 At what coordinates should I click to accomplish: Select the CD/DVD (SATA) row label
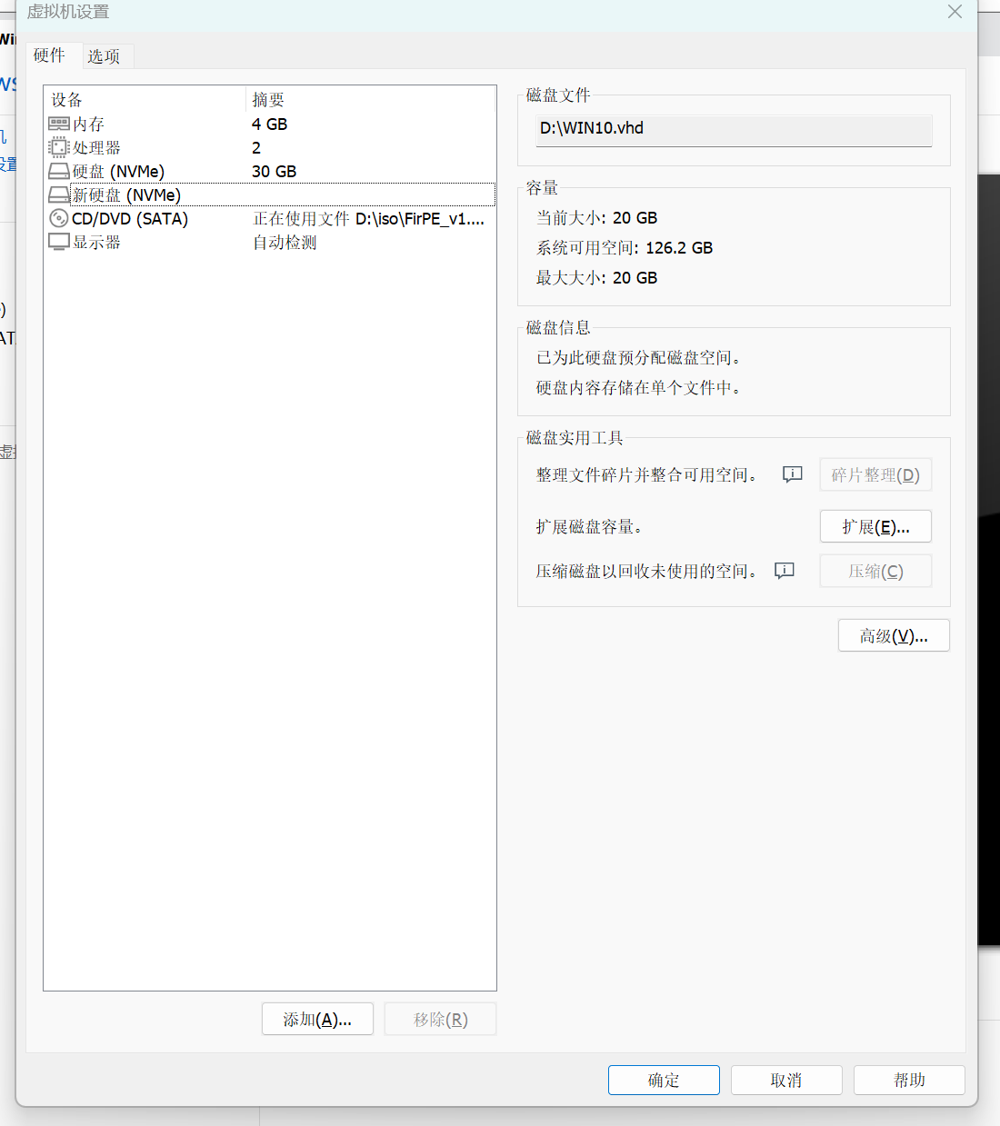[130, 218]
